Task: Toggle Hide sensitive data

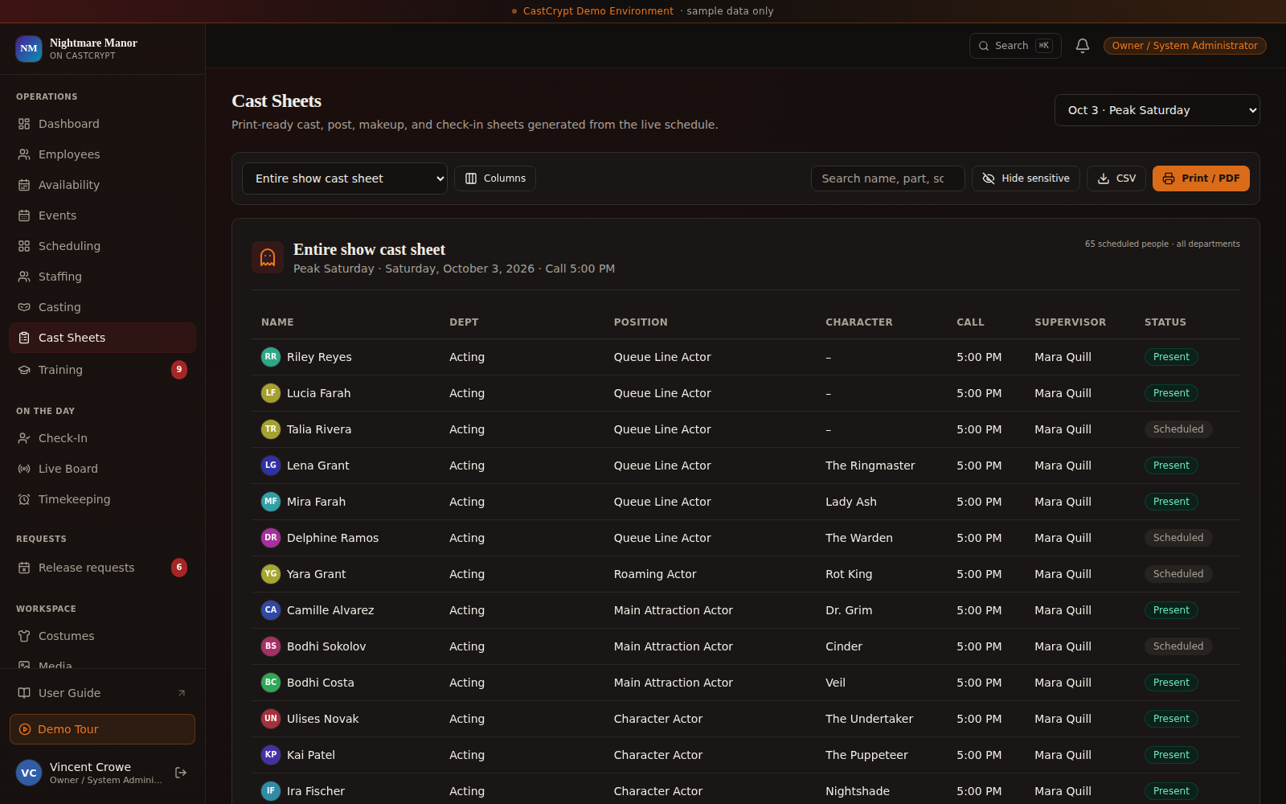Action: point(1026,178)
